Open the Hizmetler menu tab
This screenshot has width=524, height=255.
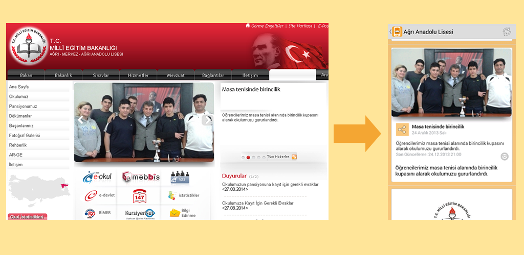138,75
